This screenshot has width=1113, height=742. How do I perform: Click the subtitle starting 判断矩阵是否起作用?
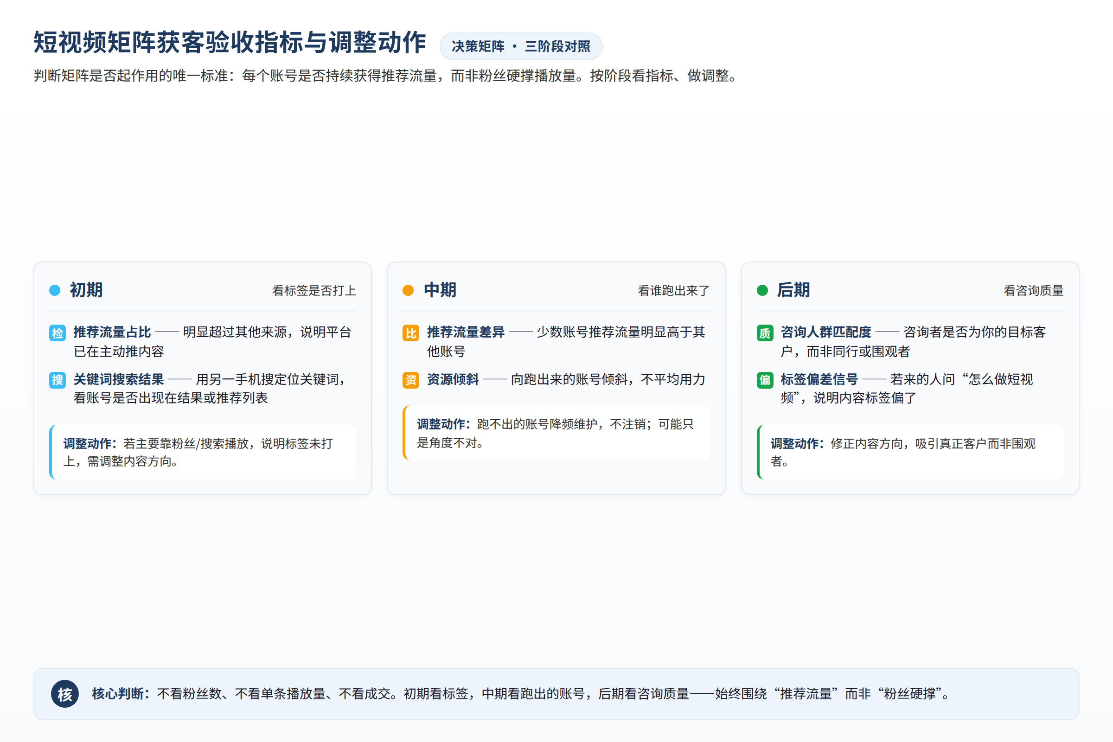386,76
